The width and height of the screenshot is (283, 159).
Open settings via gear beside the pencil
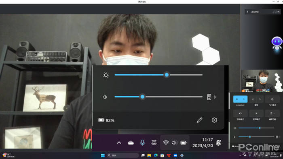coord(214,120)
